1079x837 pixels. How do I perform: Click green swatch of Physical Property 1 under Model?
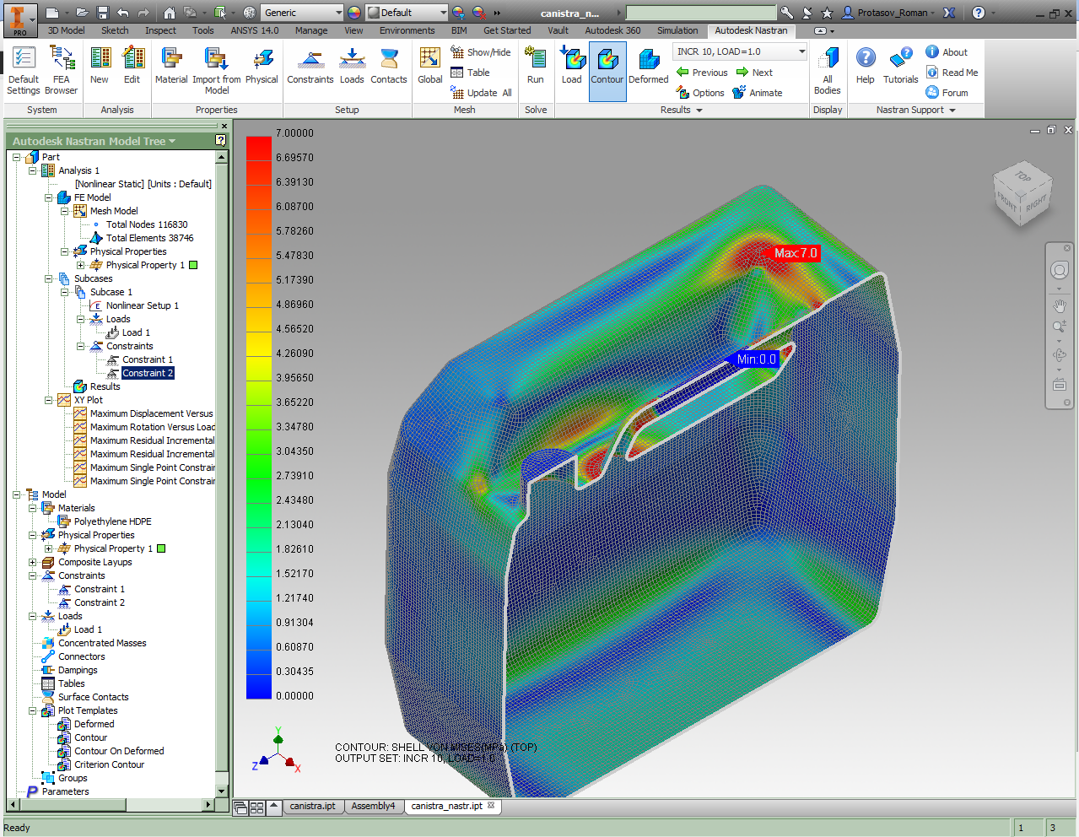point(161,548)
